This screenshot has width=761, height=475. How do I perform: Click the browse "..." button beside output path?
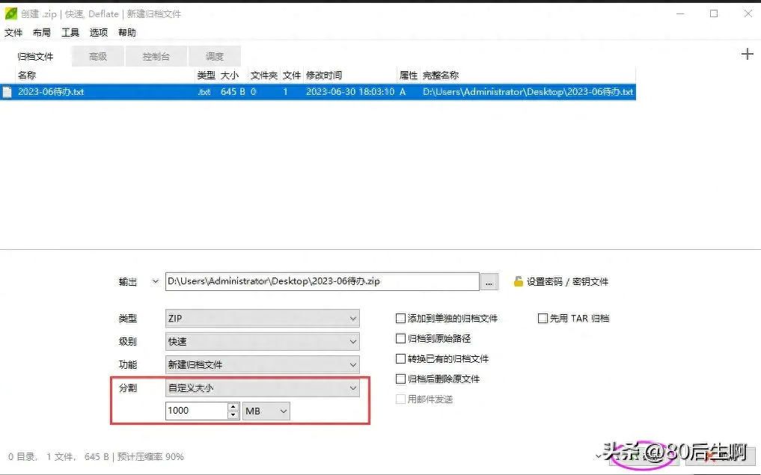coord(489,282)
